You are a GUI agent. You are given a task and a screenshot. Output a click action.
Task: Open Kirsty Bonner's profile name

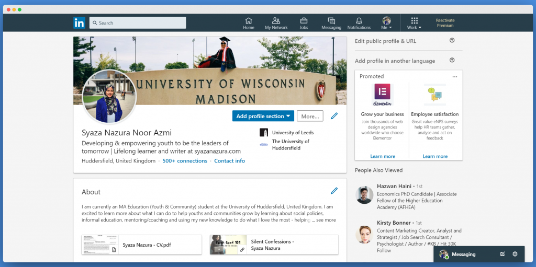click(394, 223)
